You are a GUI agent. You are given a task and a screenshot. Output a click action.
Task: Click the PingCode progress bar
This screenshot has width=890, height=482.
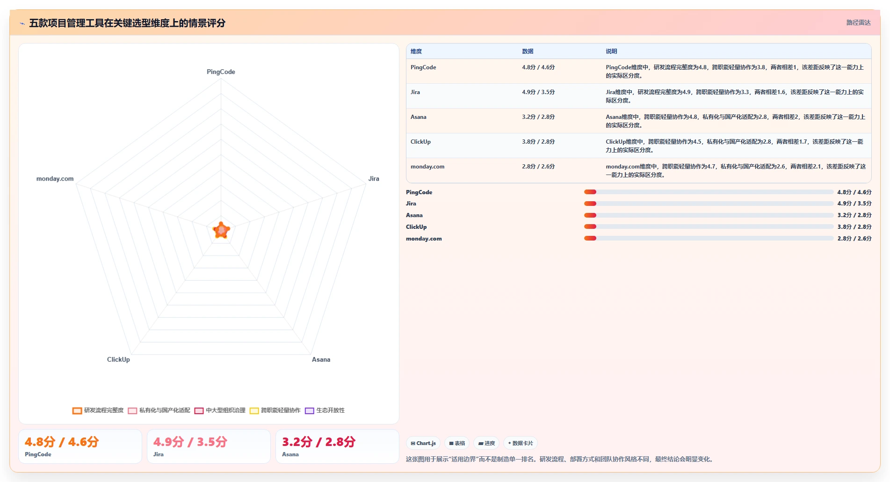709,192
